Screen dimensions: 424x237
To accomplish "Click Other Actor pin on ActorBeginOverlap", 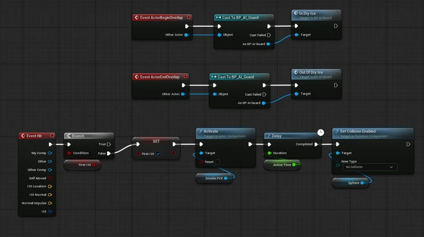I will coord(186,35).
